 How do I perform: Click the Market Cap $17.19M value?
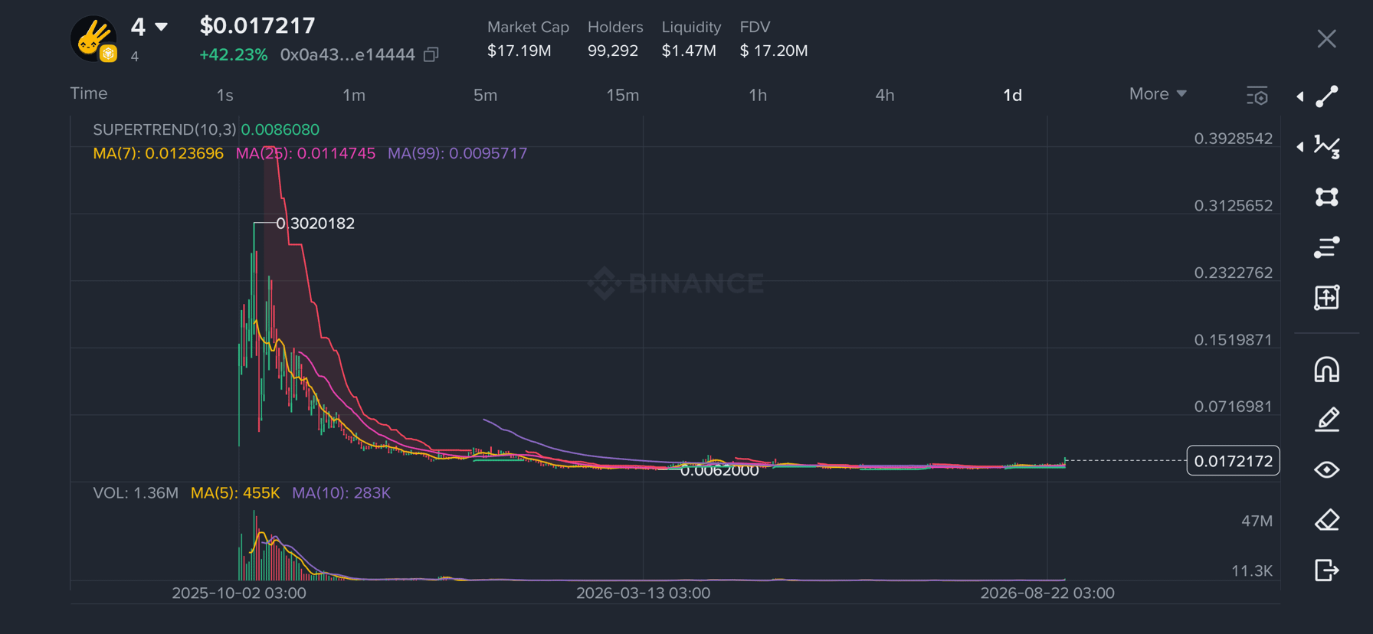tap(519, 51)
